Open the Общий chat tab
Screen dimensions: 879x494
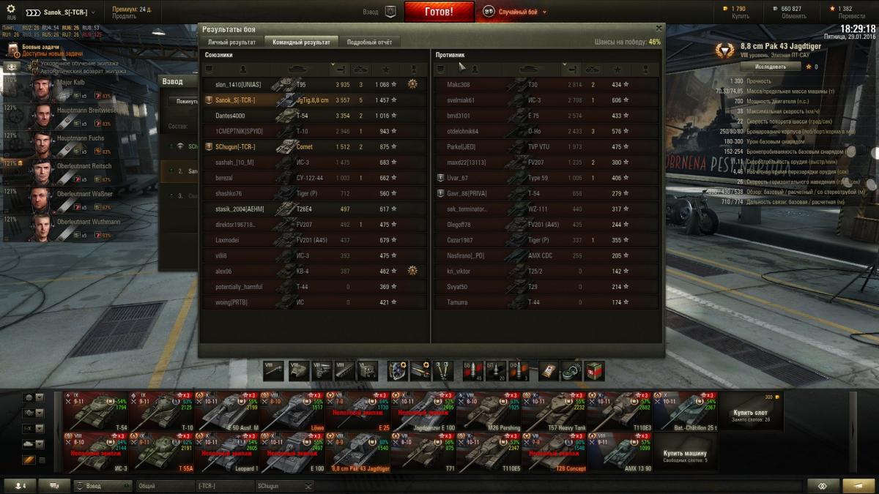[x=164, y=485]
